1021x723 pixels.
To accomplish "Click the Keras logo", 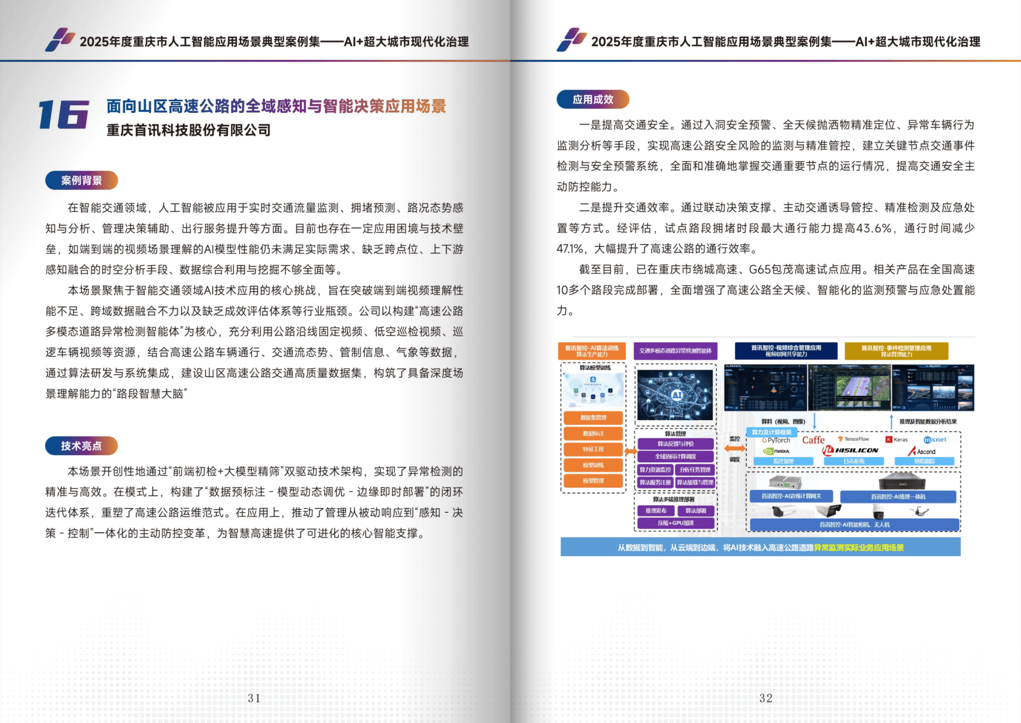I will [896, 440].
